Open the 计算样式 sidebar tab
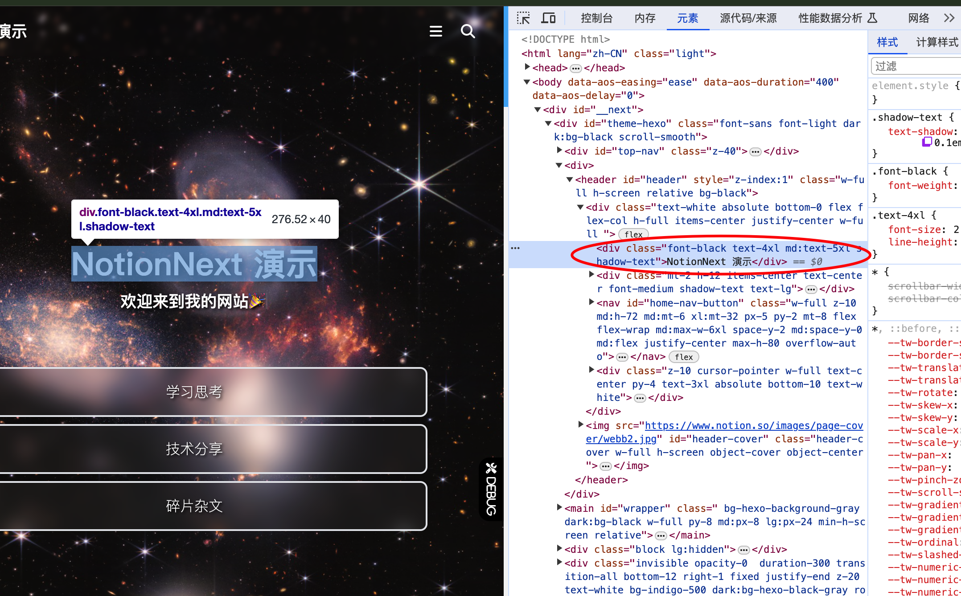The width and height of the screenshot is (961, 596). point(937,42)
